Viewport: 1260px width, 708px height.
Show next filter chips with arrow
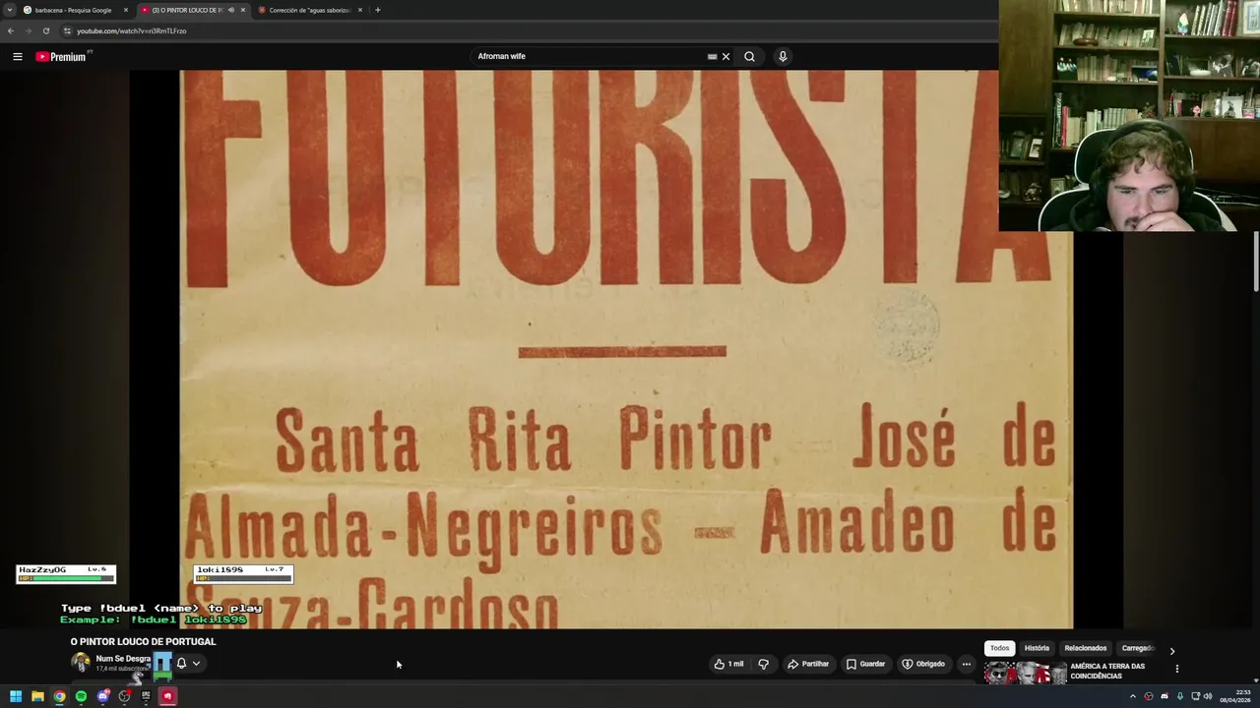pos(1171,651)
